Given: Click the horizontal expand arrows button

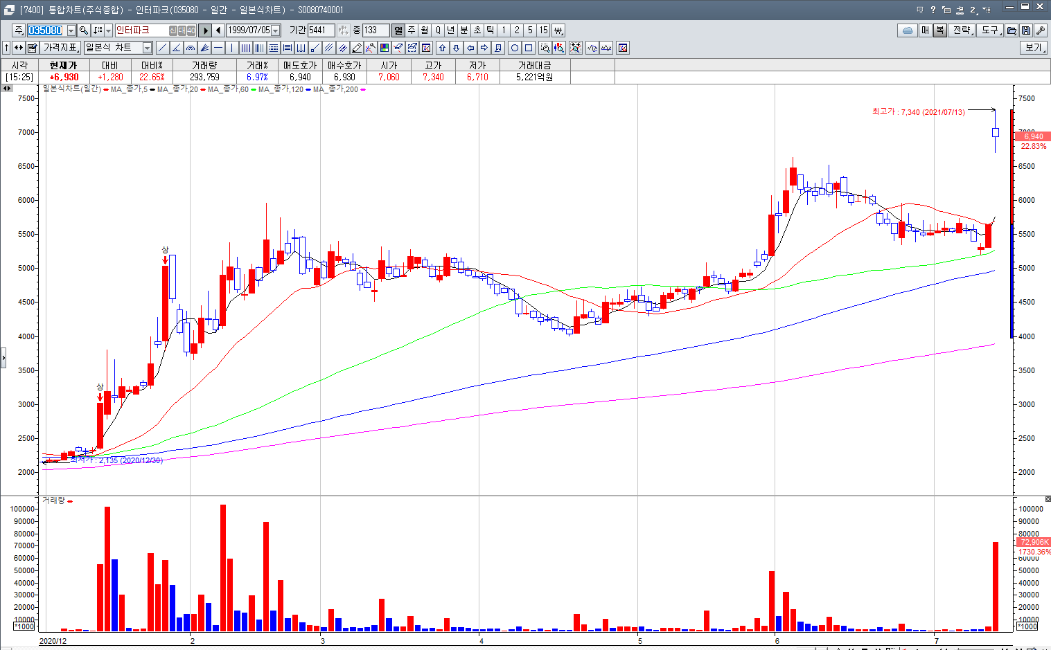Looking at the screenshot, I should tap(19, 48).
